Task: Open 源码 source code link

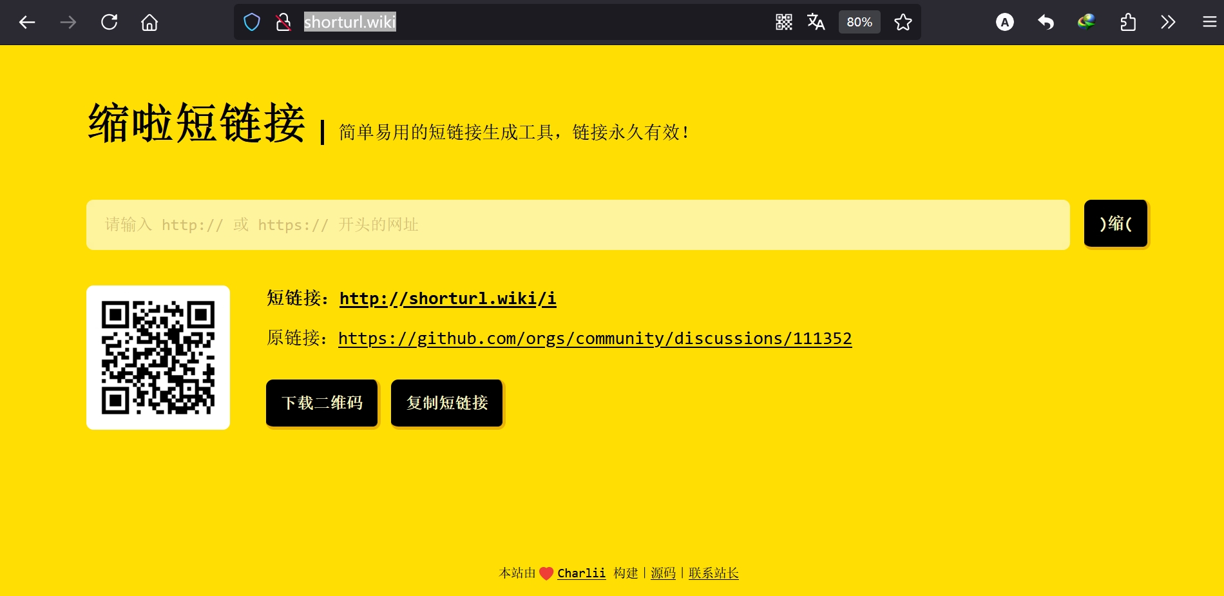Action: [x=663, y=573]
